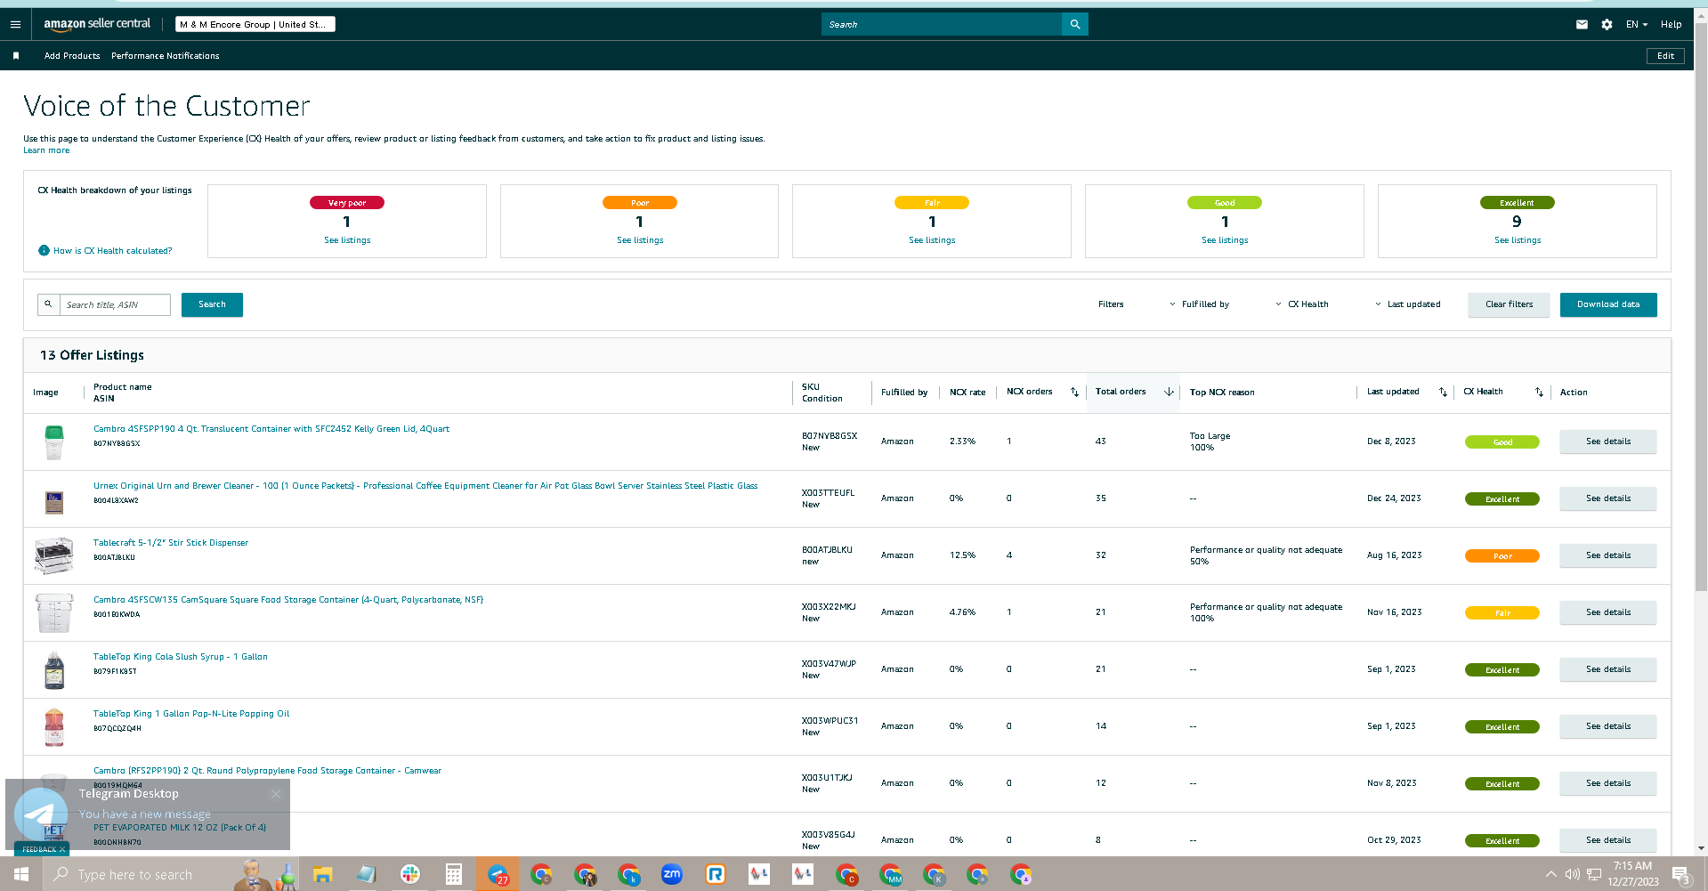Image resolution: width=1708 pixels, height=891 pixels.
Task: Sort by the NCX orders column arrows
Action: coord(1074,392)
